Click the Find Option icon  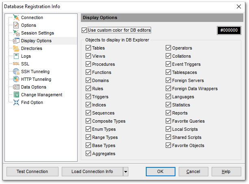[x=16, y=102]
